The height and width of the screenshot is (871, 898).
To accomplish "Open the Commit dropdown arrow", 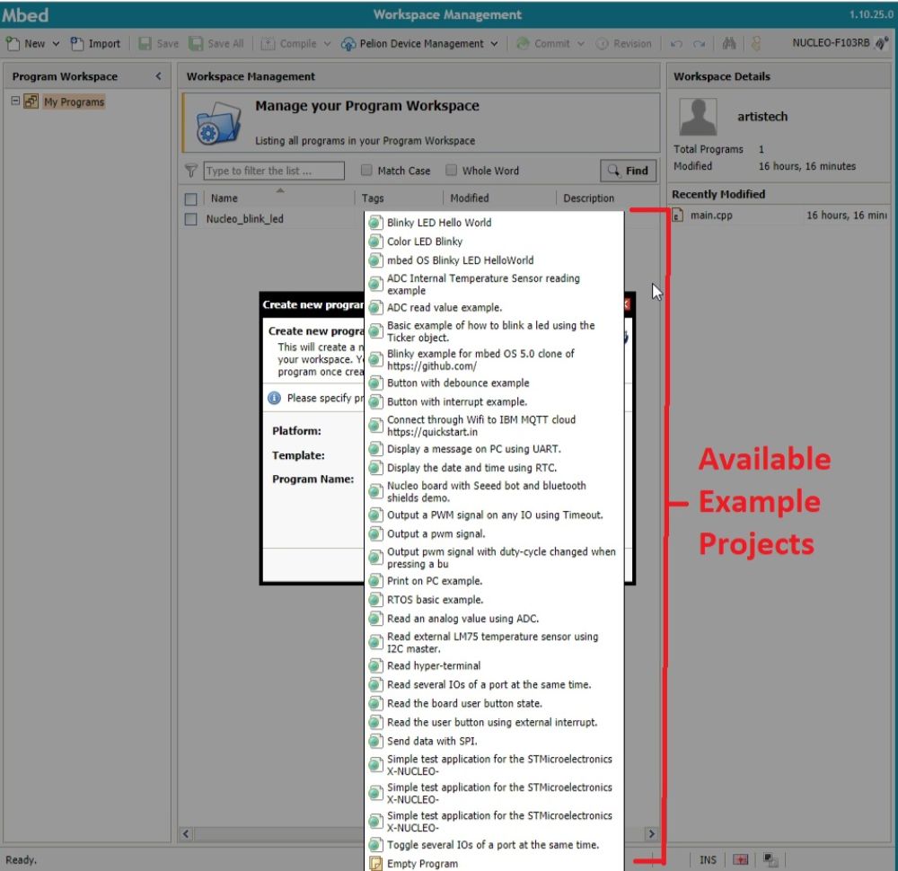I will coord(581,43).
